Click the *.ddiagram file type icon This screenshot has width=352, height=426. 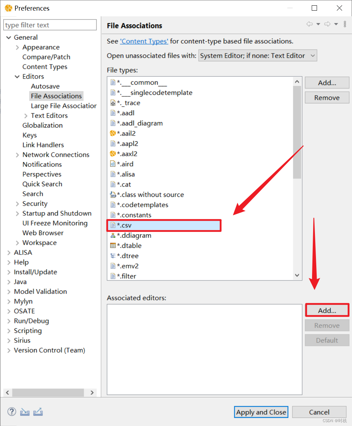[113, 235]
